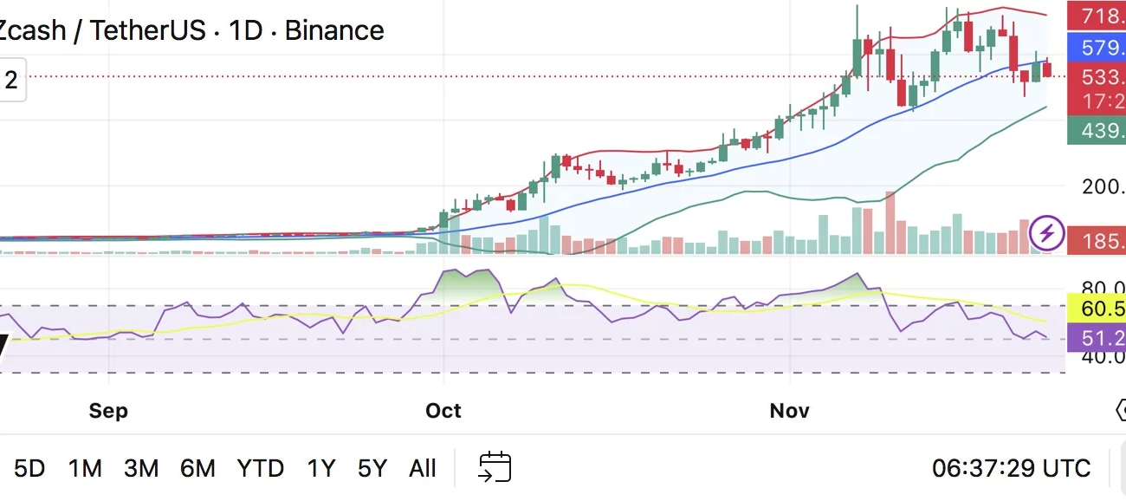Switch chart range to 3M
1126x501 pixels.
coord(141,469)
